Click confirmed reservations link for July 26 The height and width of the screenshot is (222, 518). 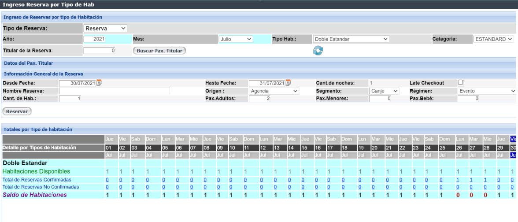pyautogui.click(x=458, y=180)
